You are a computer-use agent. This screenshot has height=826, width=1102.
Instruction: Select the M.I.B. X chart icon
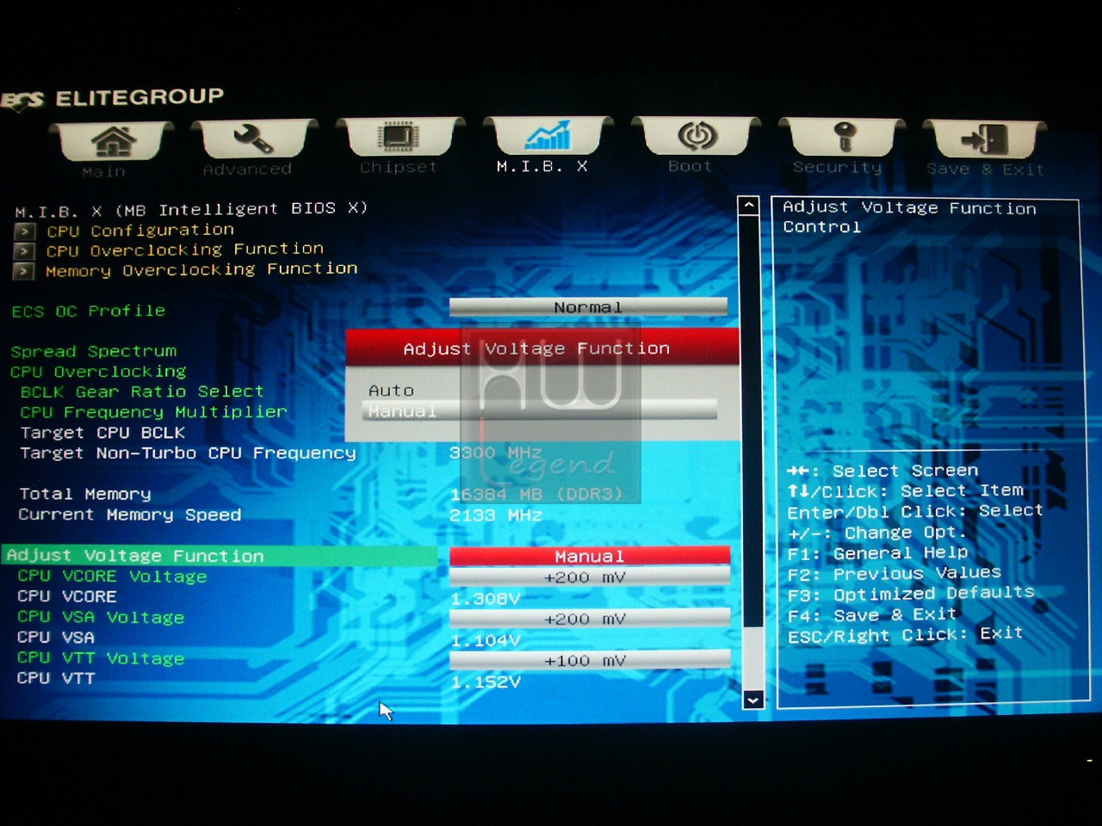coord(548,135)
